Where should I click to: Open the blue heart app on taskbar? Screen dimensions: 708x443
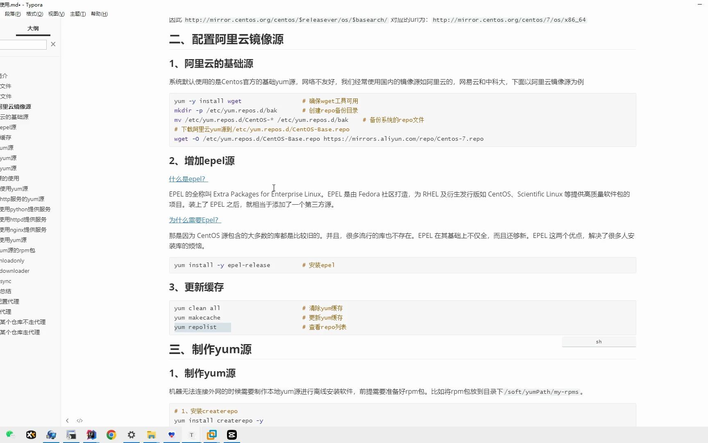(x=172, y=435)
